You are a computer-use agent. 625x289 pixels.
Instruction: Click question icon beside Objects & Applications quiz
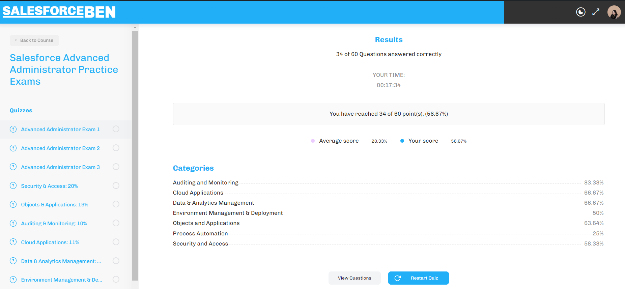click(13, 204)
